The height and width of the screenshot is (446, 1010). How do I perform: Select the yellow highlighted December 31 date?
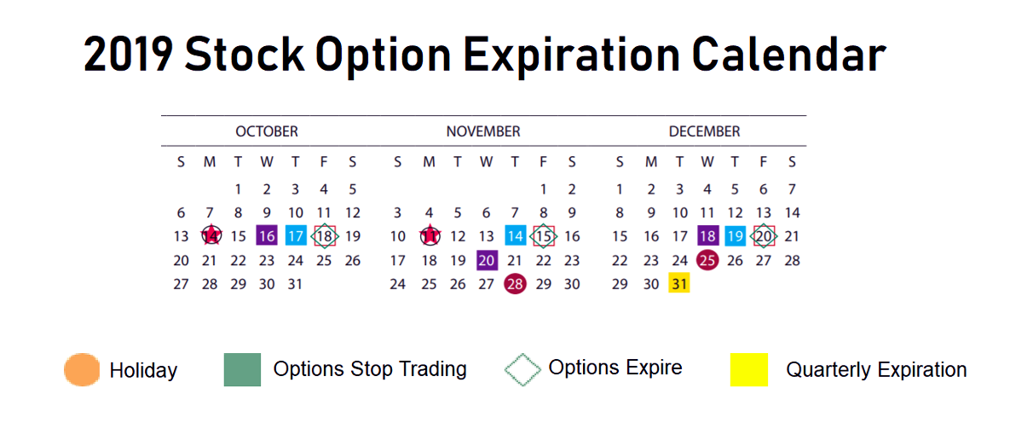pos(679,284)
